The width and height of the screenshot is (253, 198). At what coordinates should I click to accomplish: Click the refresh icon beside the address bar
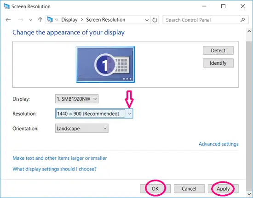pos(155,20)
